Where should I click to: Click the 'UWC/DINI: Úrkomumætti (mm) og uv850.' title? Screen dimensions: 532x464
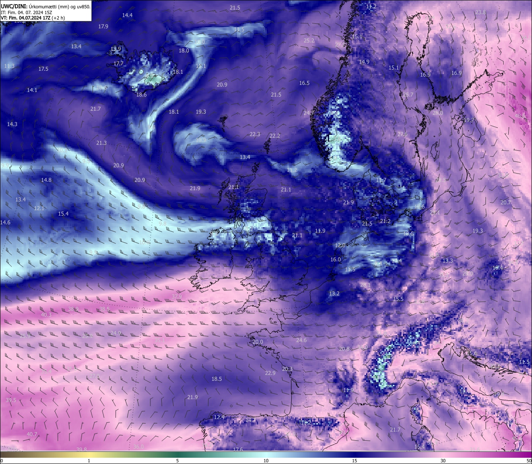46,7
